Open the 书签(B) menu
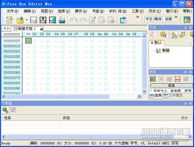 [x=98, y=11]
